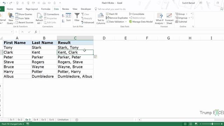Screen dimensions: 224x126
Task: Open Recent Sources
Action: click(x=24, y=22)
